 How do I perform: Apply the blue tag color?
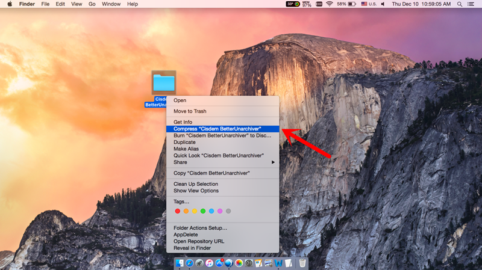point(211,211)
